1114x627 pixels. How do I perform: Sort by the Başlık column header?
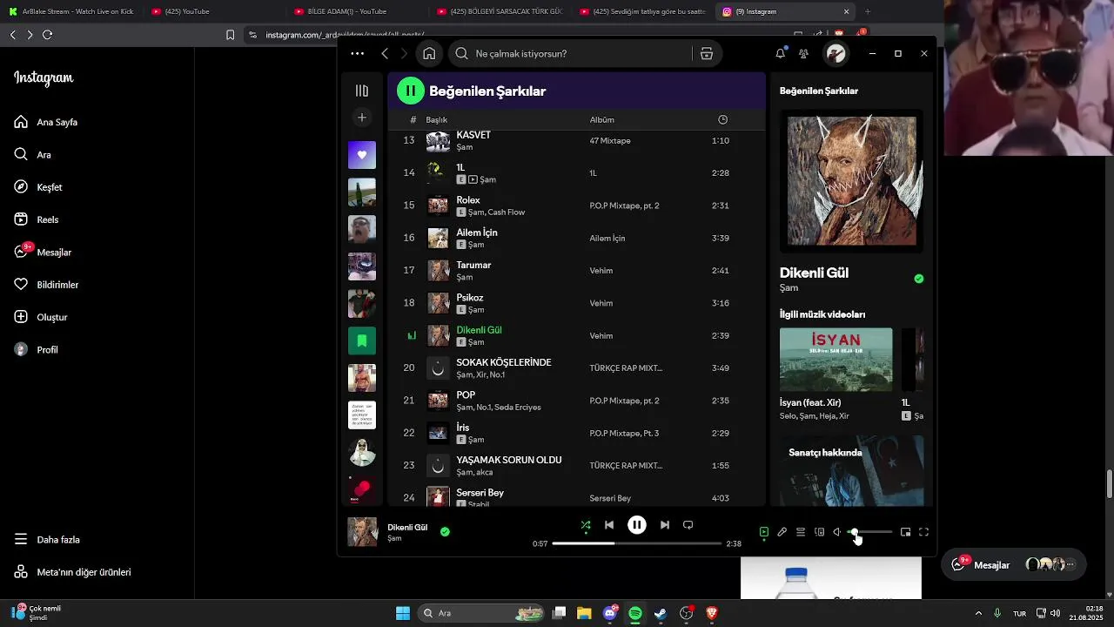[437, 120]
